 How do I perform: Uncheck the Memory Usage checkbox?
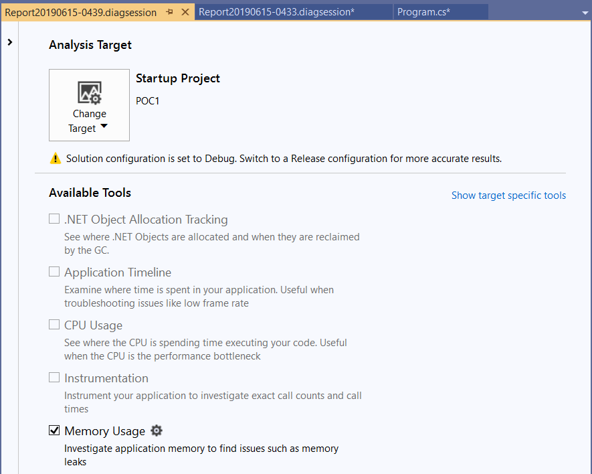click(x=55, y=430)
